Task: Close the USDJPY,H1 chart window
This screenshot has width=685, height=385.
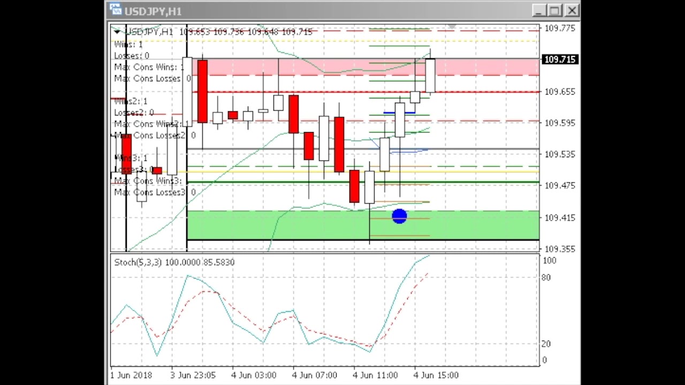Action: (x=572, y=11)
